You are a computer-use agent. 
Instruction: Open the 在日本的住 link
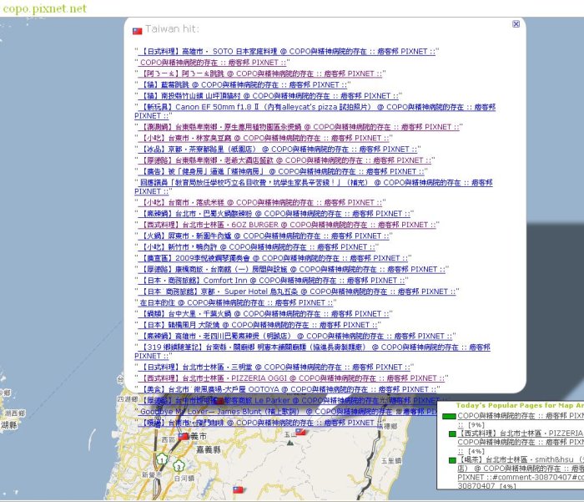point(236,303)
